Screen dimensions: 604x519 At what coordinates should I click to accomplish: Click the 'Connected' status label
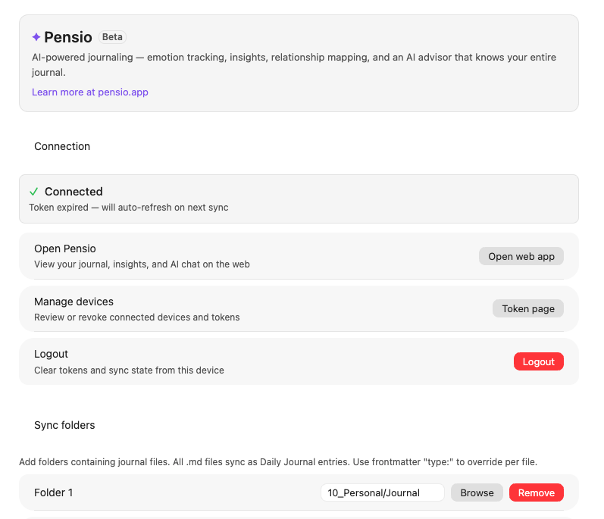point(74,192)
